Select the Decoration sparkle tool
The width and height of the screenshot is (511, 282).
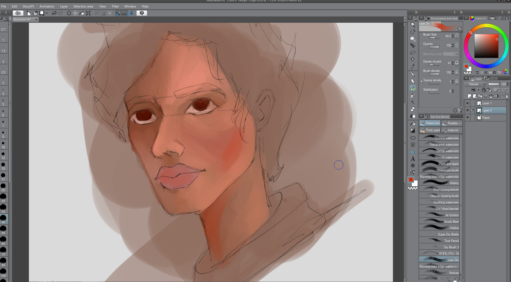pos(413,102)
